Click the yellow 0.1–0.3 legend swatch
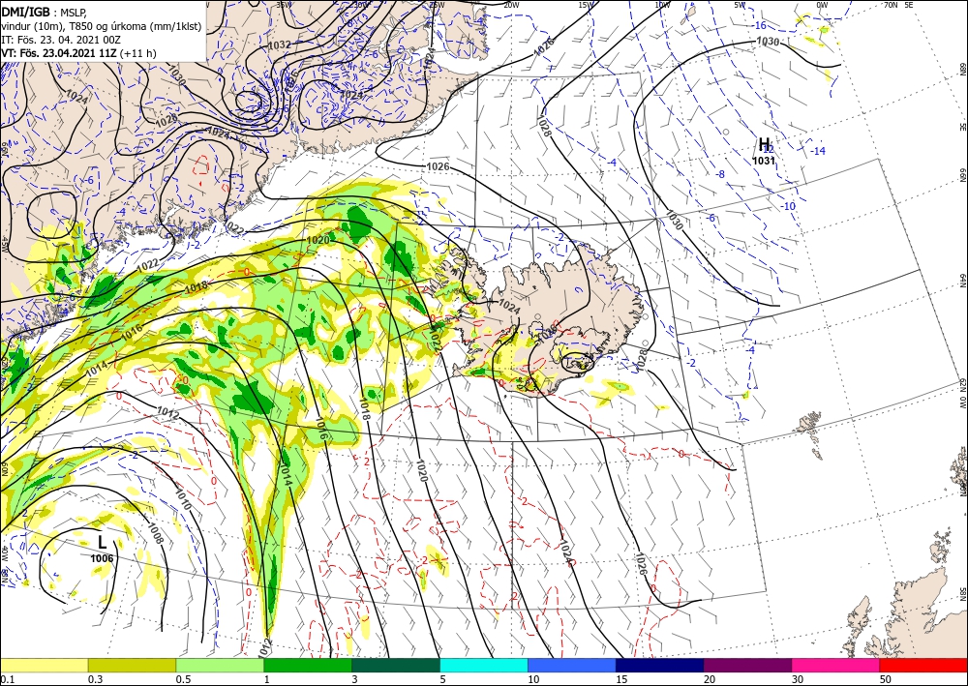Screen dimensions: 968x686 (x=44, y=665)
